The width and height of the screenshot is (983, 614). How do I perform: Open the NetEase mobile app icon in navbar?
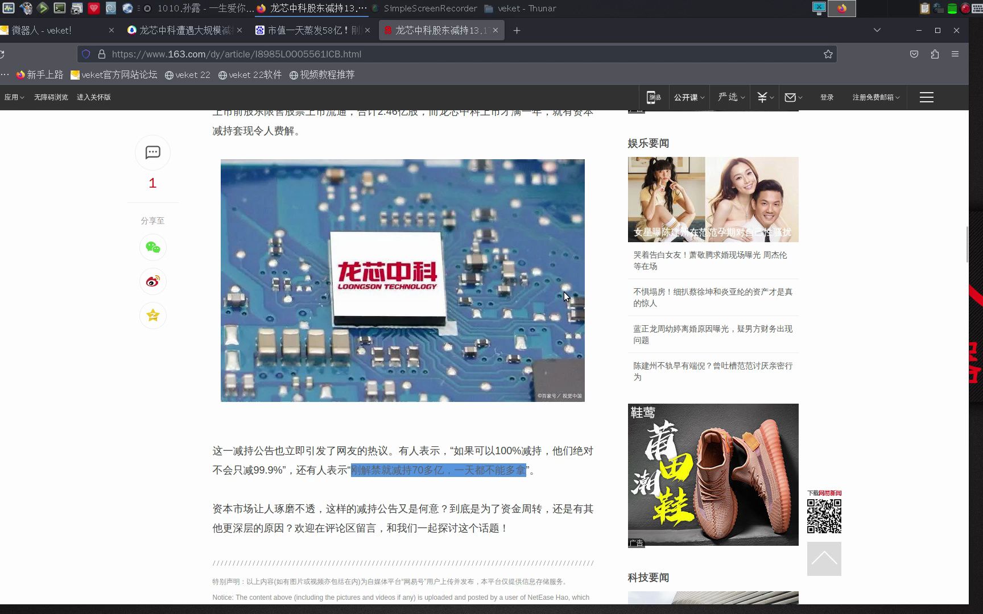point(653,97)
